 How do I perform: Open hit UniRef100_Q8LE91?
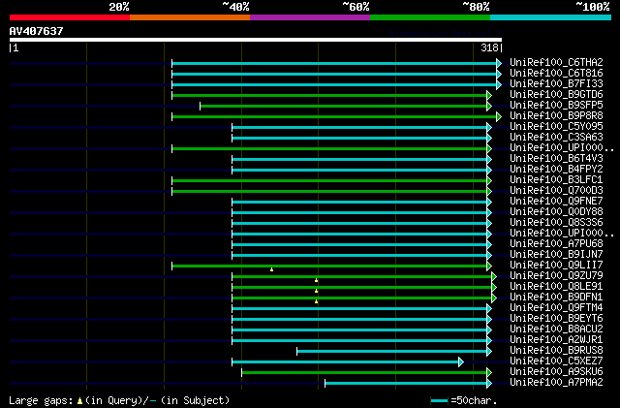coord(556,287)
